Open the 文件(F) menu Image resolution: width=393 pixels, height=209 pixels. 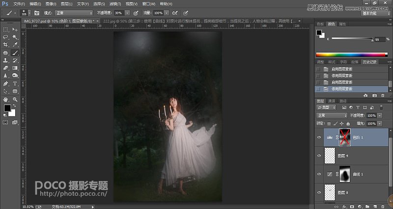(19, 4)
